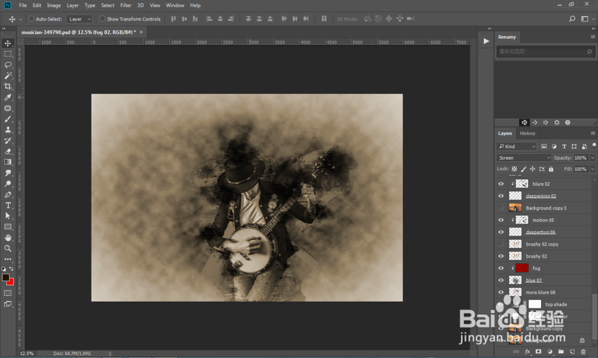The width and height of the screenshot is (598, 358).
Task: Enable the Auto-Select checkbox
Action: [31, 19]
